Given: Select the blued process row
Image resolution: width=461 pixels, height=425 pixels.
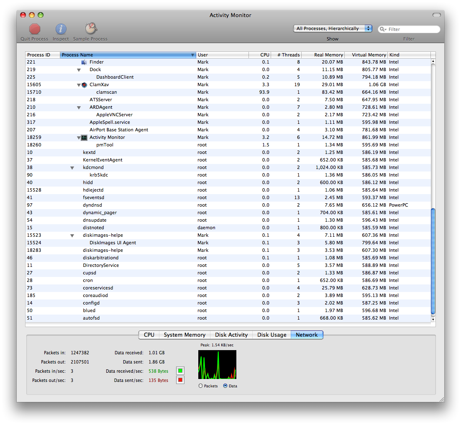Looking at the screenshot, I should coord(228,311).
